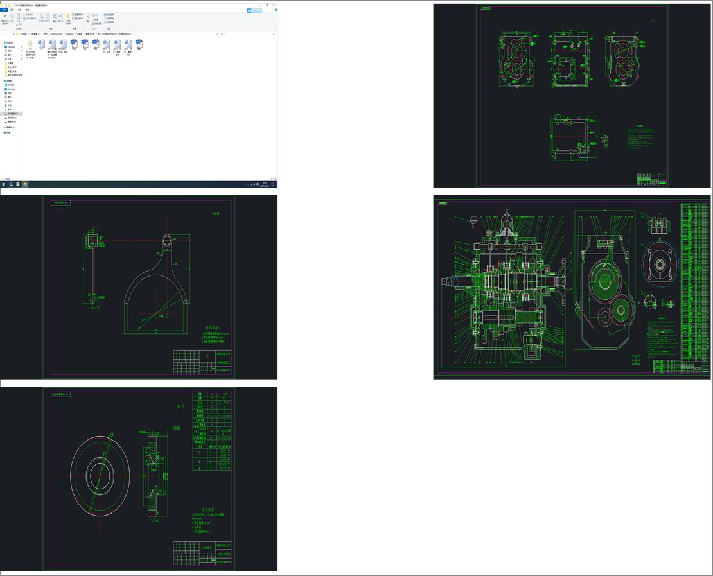Open the (D:) drive in navigation pane
Screen dimensions: 713x576
(x=12, y=118)
